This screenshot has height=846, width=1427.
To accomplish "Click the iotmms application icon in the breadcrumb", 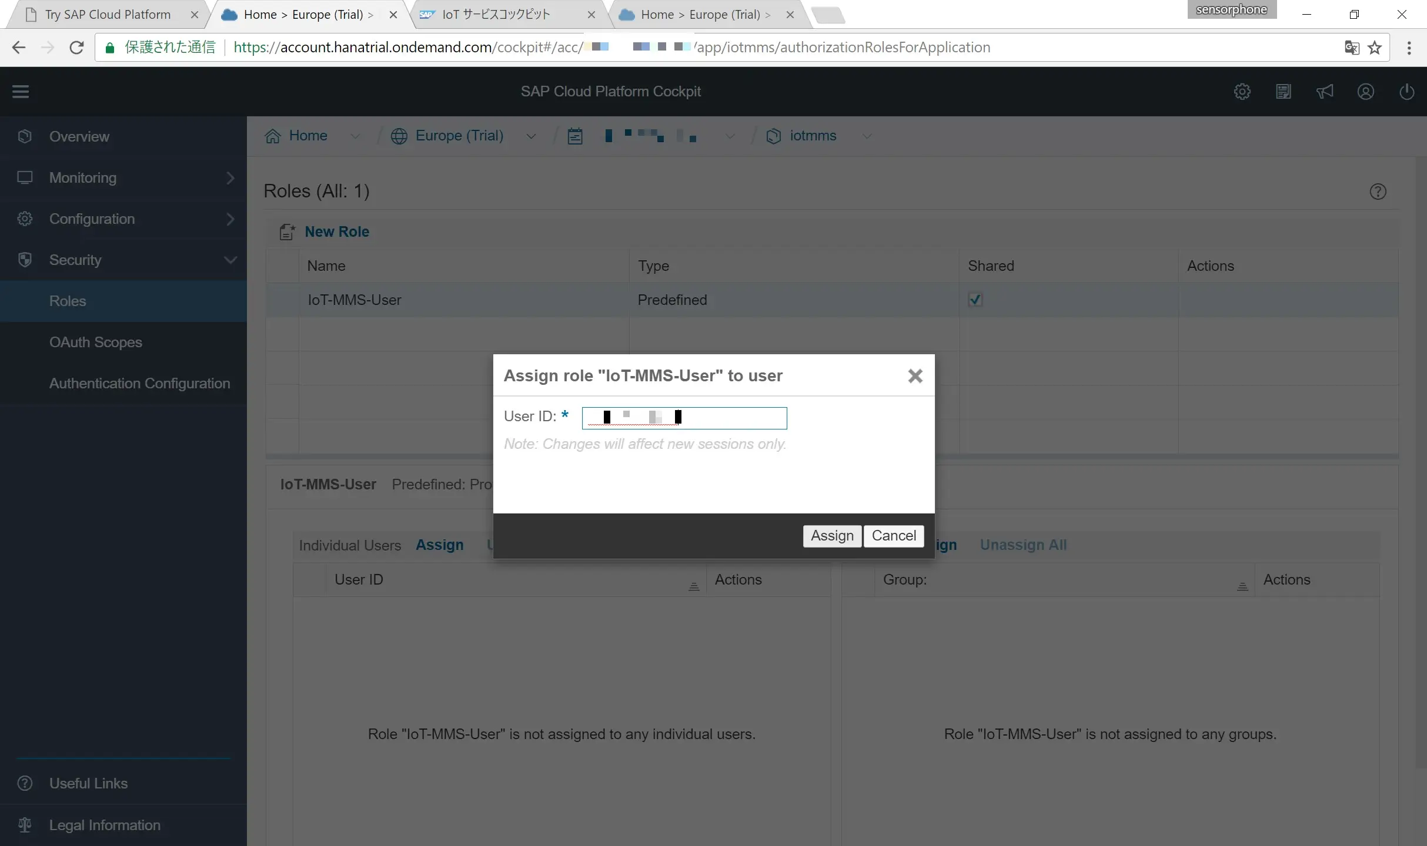I will (774, 136).
